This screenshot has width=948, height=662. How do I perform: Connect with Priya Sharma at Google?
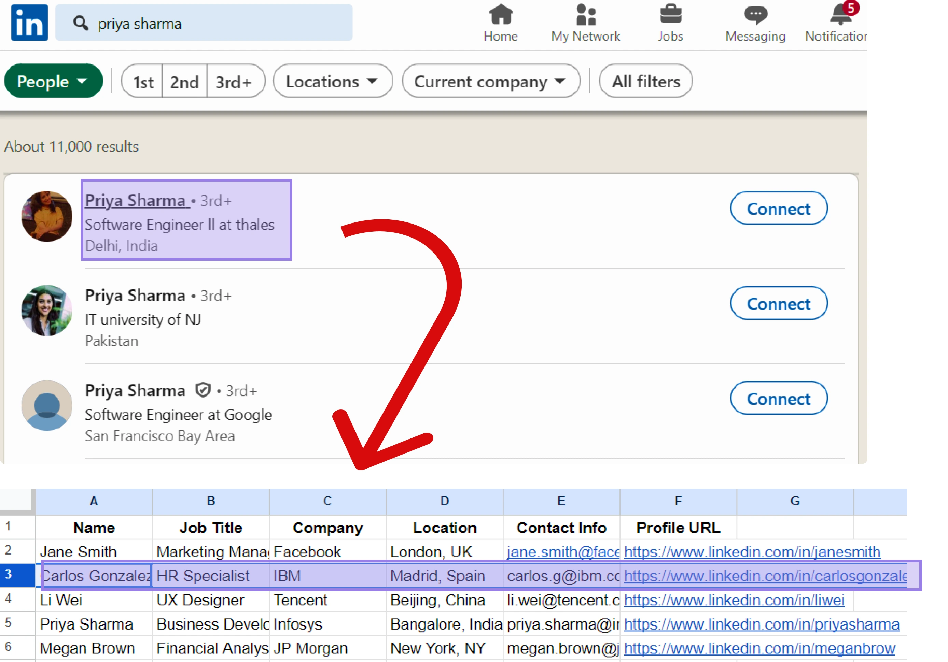[x=779, y=398]
